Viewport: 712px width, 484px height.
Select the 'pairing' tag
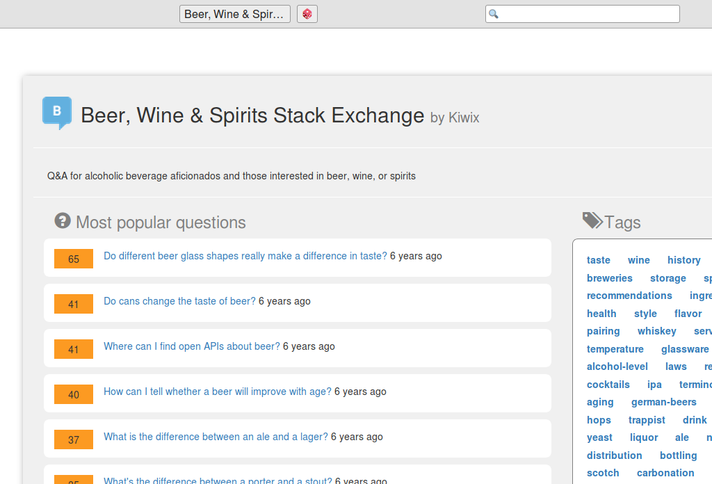click(x=603, y=331)
